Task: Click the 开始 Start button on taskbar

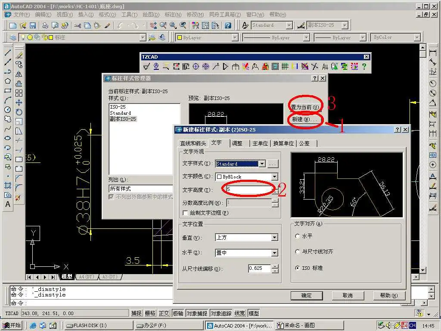Action: pos(12,325)
